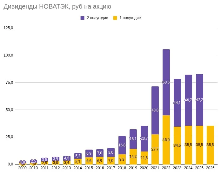Click the '35,5' value in the 2024 bar

[x=188, y=145]
